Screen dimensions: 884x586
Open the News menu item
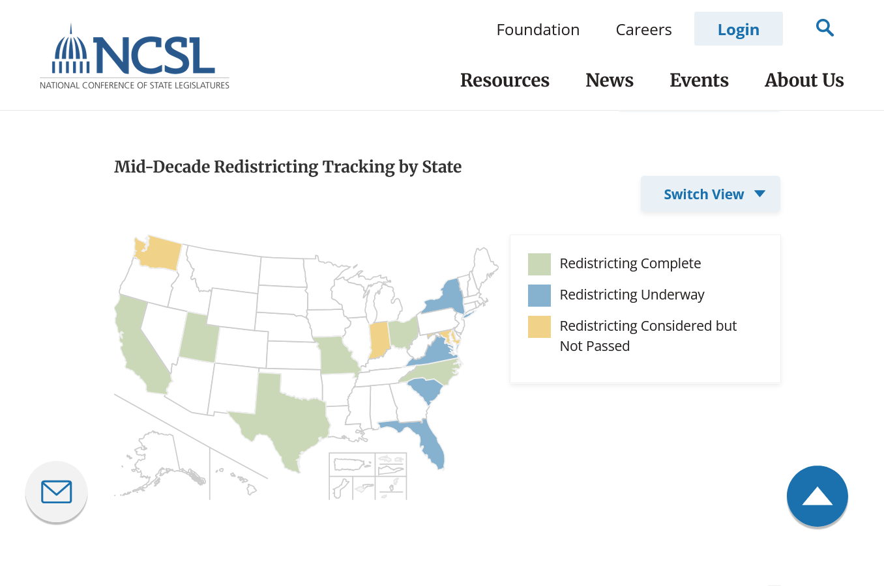(609, 80)
